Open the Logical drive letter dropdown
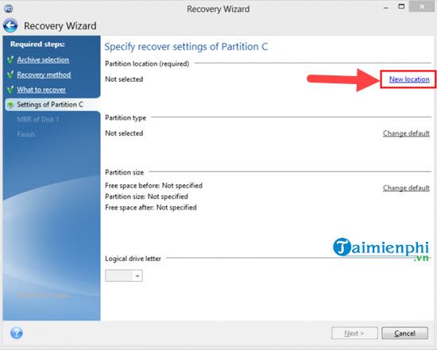Viewport: 437px width, 350px height. point(124,275)
